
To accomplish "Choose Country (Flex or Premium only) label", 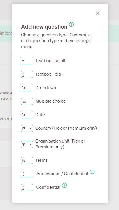I will (66, 128).
